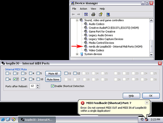The image size is (163, 123).
Task: Click the System devices computer icon
Action: [82, 54]
